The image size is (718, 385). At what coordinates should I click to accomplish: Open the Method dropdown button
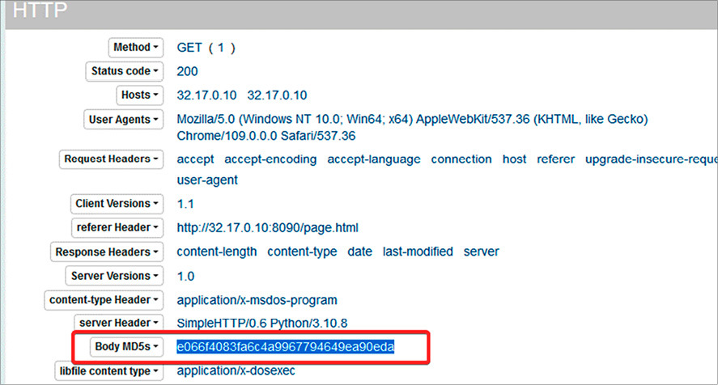tap(135, 48)
